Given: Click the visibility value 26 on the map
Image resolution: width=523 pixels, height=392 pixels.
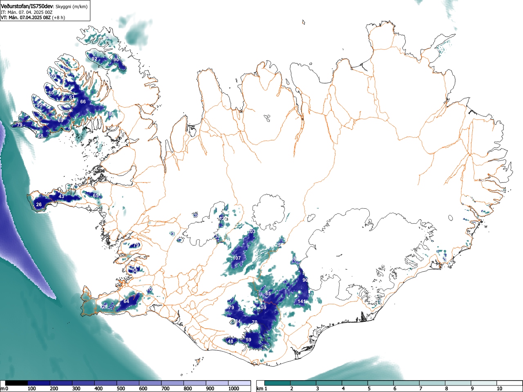Looking at the screenshot, I should coord(39,205).
